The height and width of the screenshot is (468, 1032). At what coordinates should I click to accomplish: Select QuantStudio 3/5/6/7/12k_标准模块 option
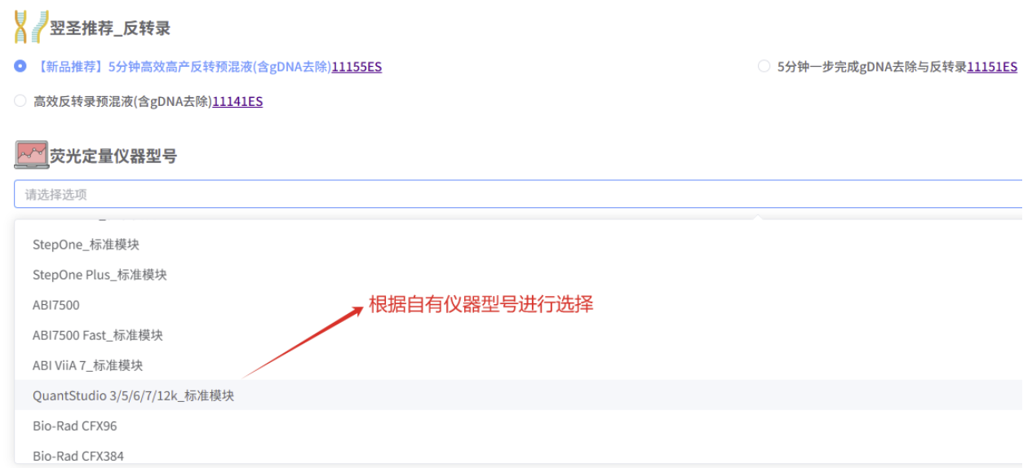click(518, 395)
